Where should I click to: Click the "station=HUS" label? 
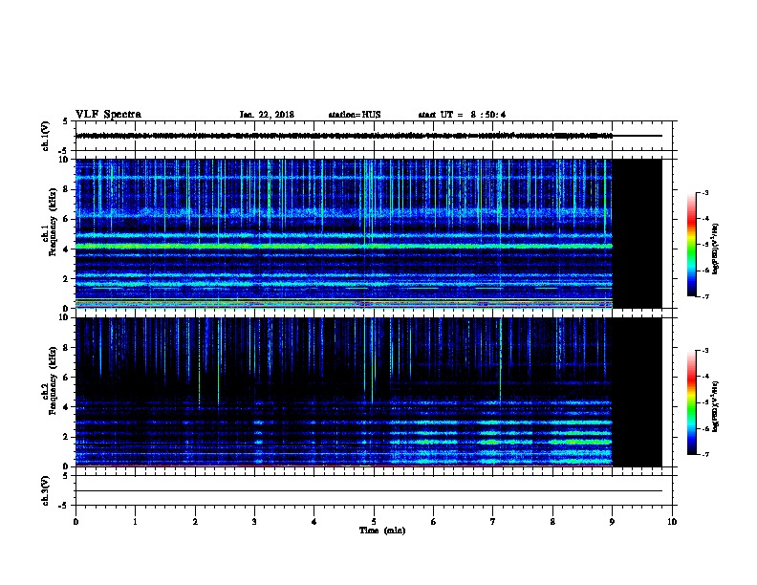click(355, 115)
